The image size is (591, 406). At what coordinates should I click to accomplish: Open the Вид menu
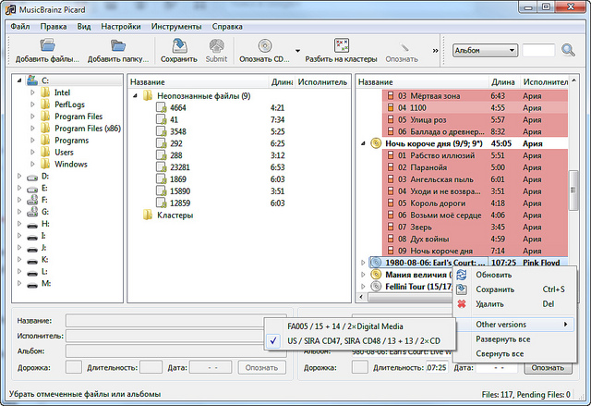84,27
